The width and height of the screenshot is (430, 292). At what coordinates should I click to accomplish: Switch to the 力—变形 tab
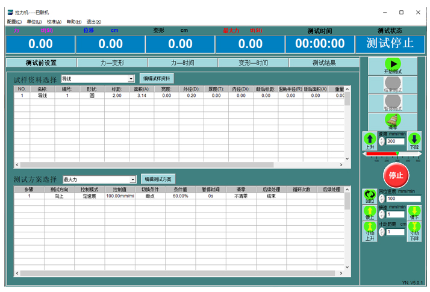coord(112,63)
